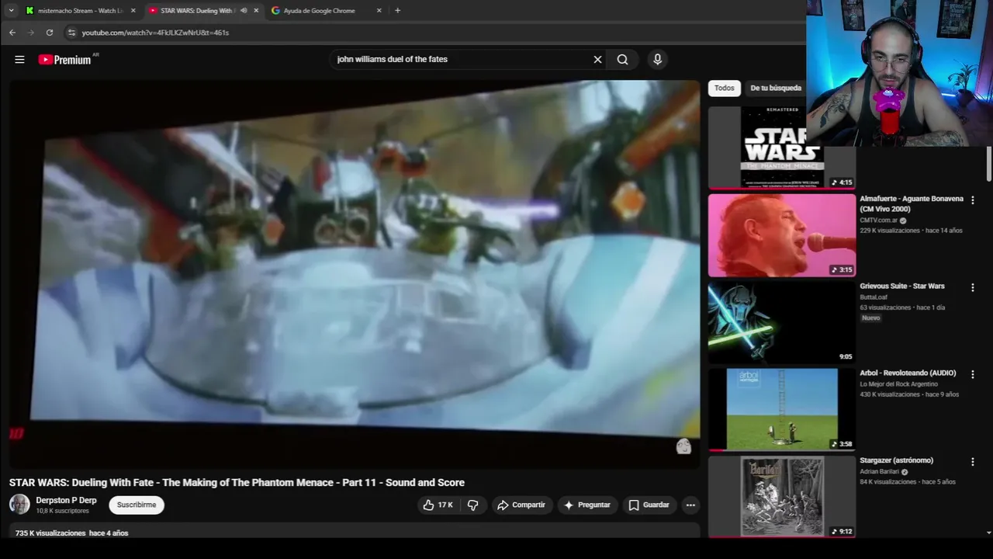Open Star Wars Phantom Menace remastered thumbnail
Viewport: 993px width, 559px height.
(x=782, y=148)
